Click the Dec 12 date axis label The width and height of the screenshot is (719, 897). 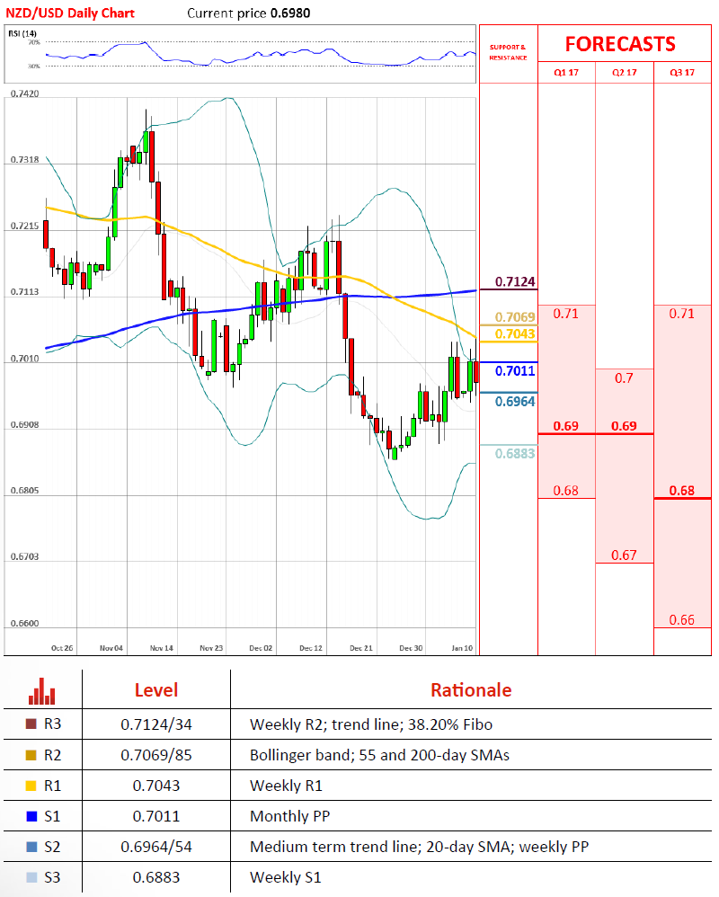click(311, 648)
